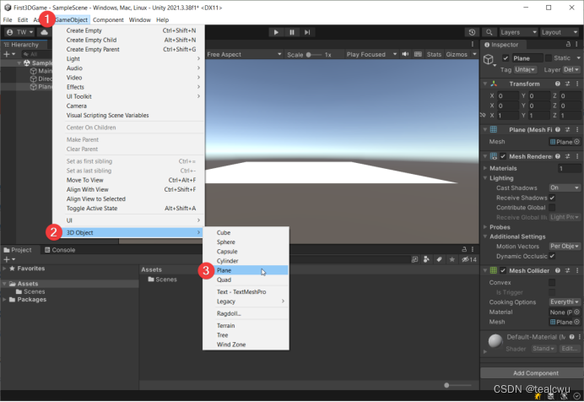Switch to the Console tab

[60, 250]
